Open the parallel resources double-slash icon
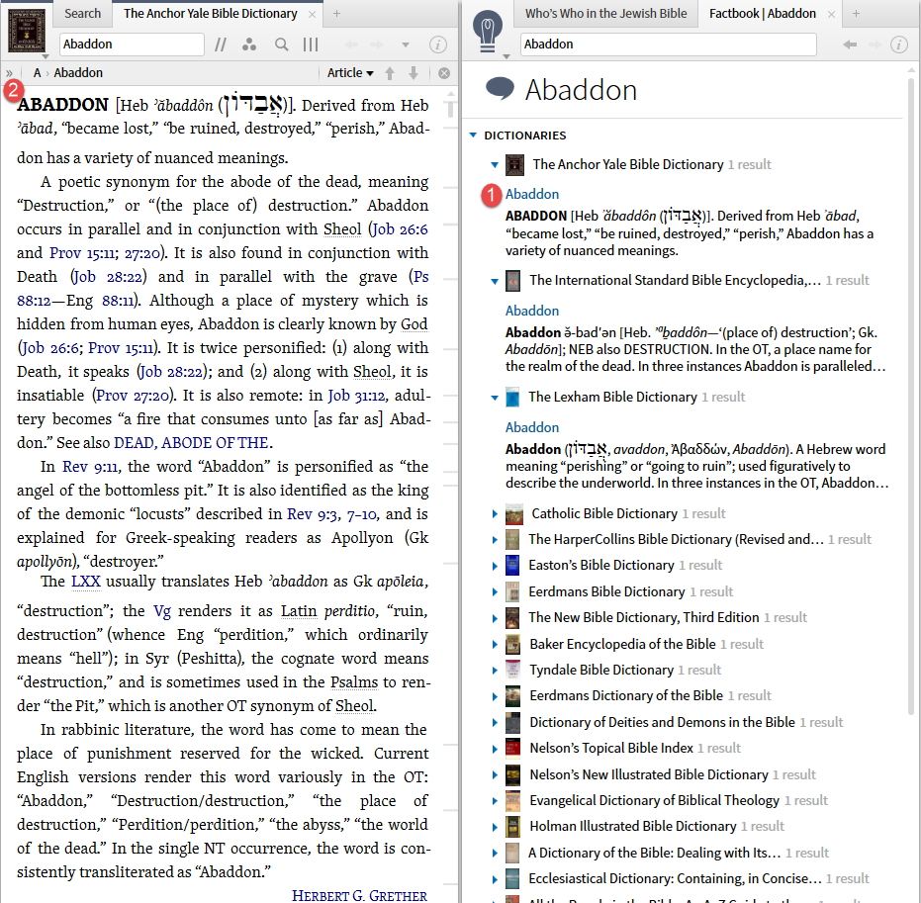Viewport: 921px width, 903px height. 221,45
